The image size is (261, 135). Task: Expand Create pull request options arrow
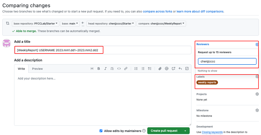point(185,131)
